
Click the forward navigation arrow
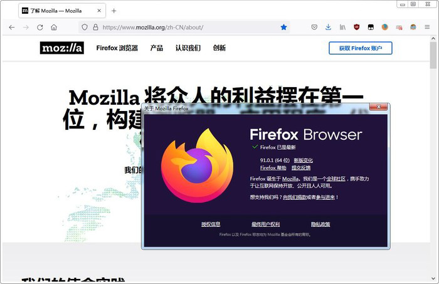click(x=26, y=28)
